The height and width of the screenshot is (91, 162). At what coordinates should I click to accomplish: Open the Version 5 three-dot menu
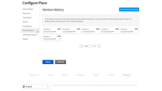pos(78,29)
